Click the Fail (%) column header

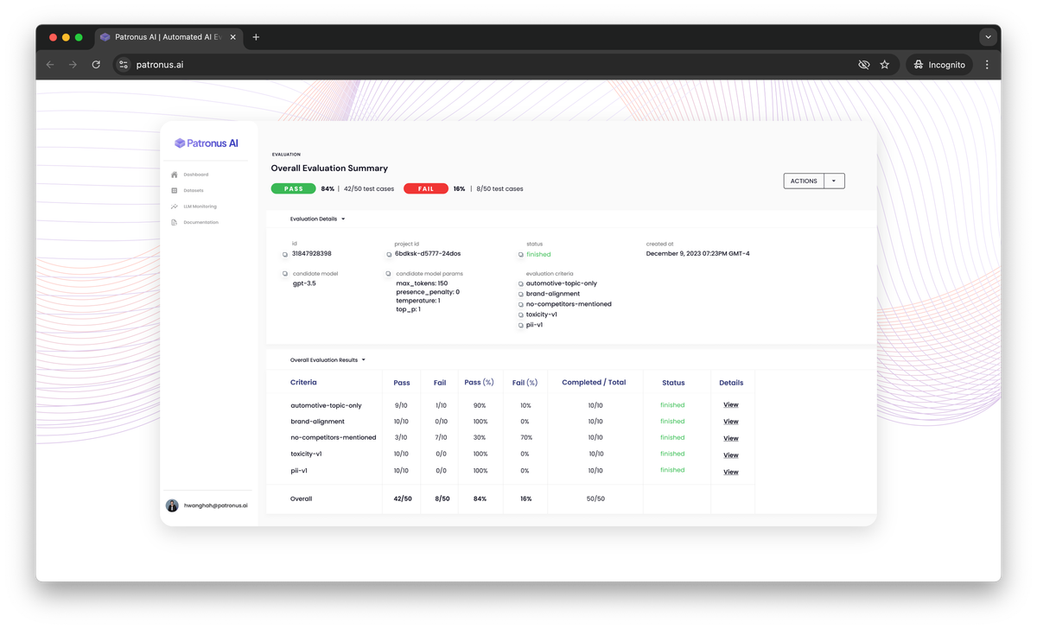525,382
